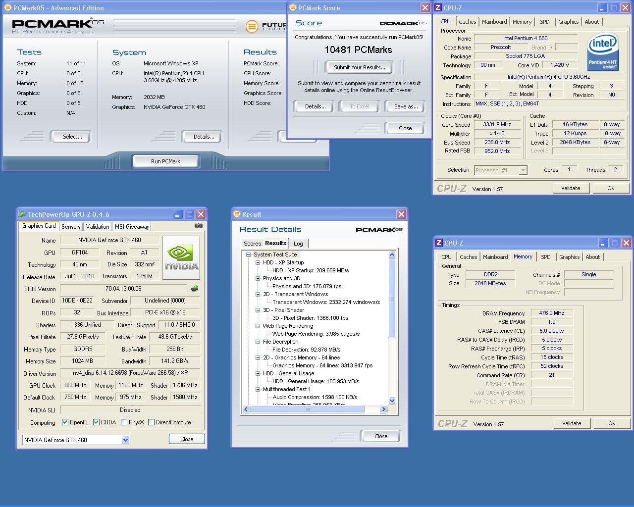Click OK in lower CPU-Z window
The image size is (634, 507).
[x=612, y=423]
